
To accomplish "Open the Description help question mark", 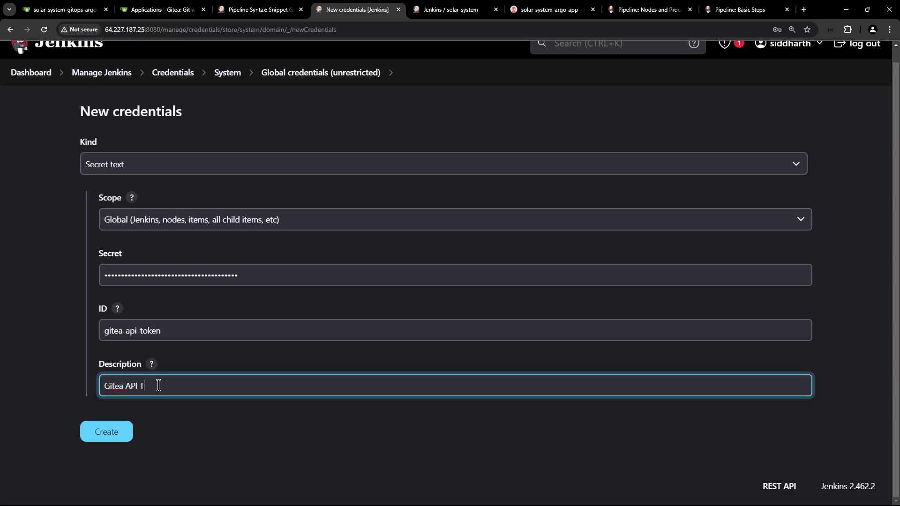I will pyautogui.click(x=151, y=364).
